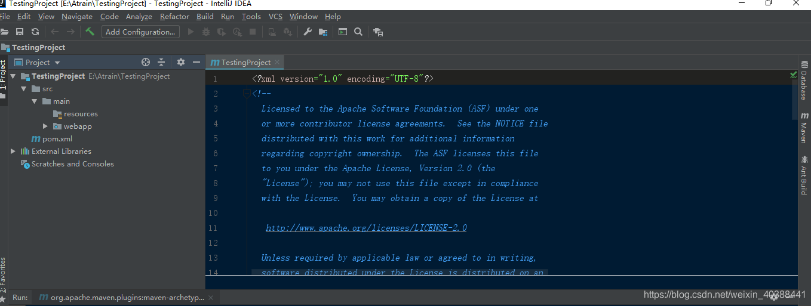Open the Help menu
Viewport: 811px width, 306px height.
(333, 17)
